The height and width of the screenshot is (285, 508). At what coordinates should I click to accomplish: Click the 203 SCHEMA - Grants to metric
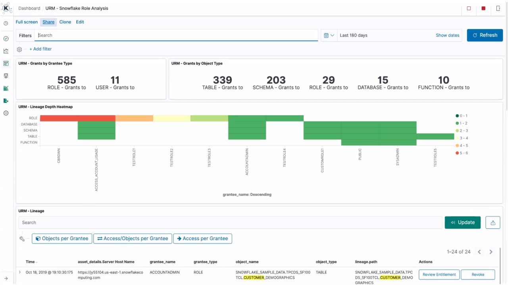[x=276, y=83]
